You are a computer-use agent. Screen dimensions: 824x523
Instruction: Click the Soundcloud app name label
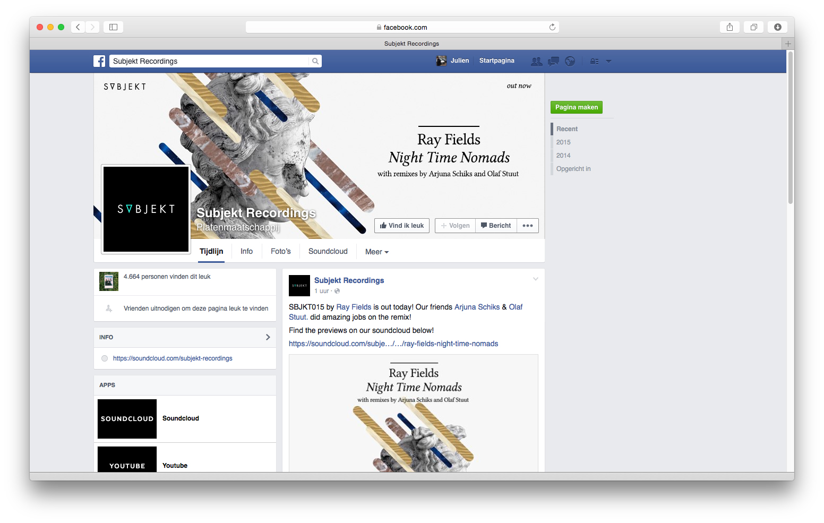(x=181, y=418)
